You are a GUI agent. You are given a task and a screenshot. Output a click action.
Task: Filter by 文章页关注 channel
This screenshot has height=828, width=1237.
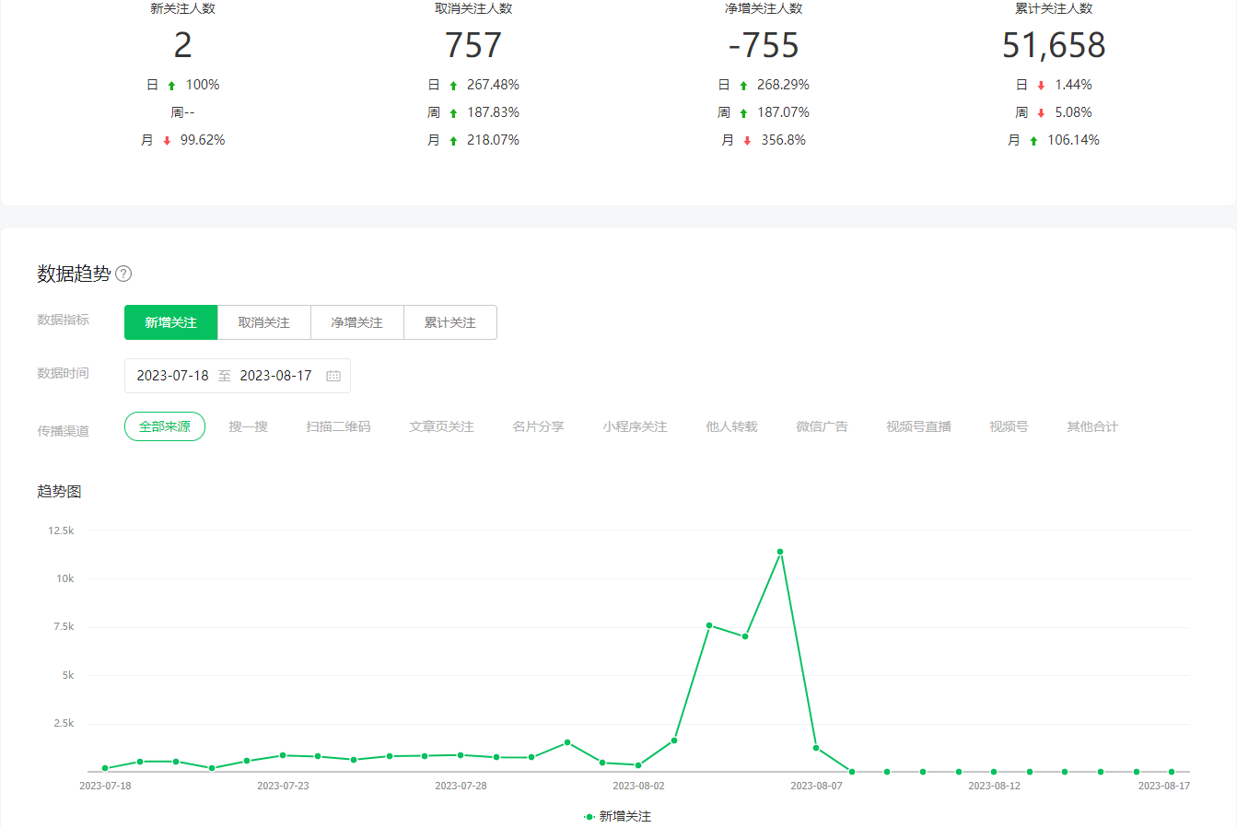pyautogui.click(x=441, y=426)
